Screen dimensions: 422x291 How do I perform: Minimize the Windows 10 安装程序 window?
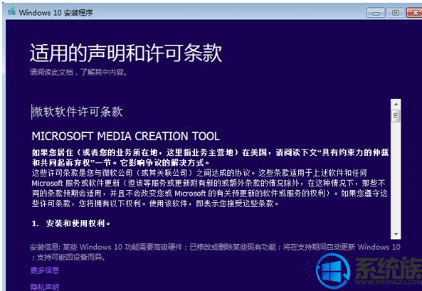[376, 13]
